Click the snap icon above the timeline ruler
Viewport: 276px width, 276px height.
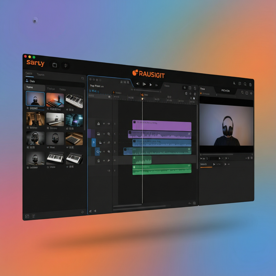point(185,87)
